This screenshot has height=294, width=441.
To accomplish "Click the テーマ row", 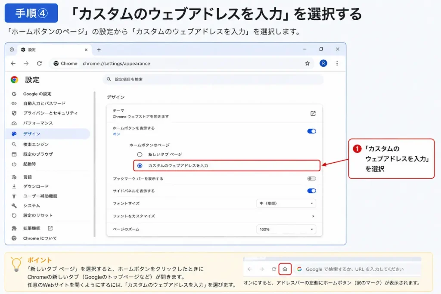I will tap(214, 114).
